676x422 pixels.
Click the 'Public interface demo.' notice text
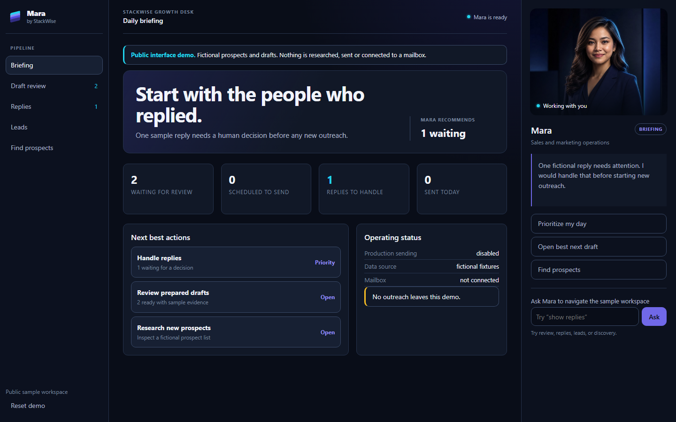pyautogui.click(x=163, y=55)
